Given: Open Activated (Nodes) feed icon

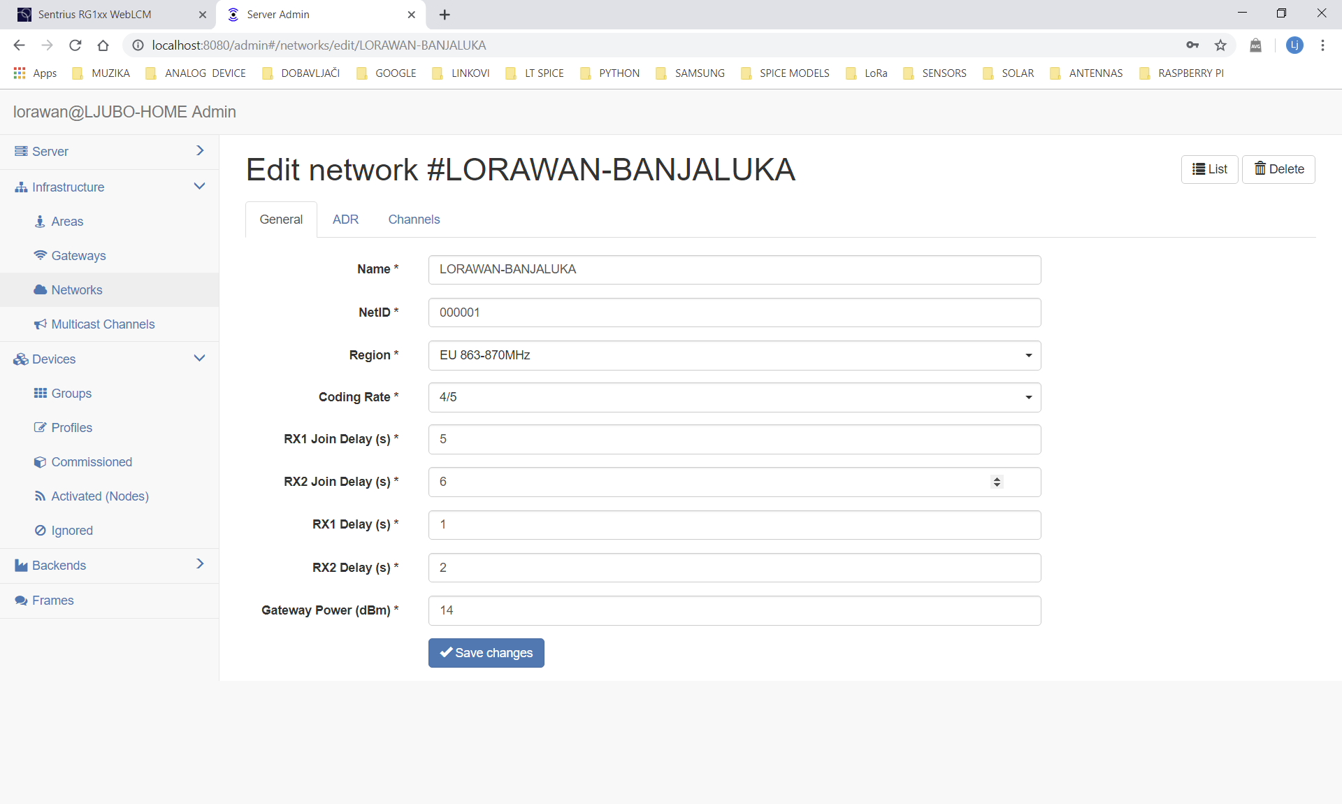Looking at the screenshot, I should pos(41,496).
